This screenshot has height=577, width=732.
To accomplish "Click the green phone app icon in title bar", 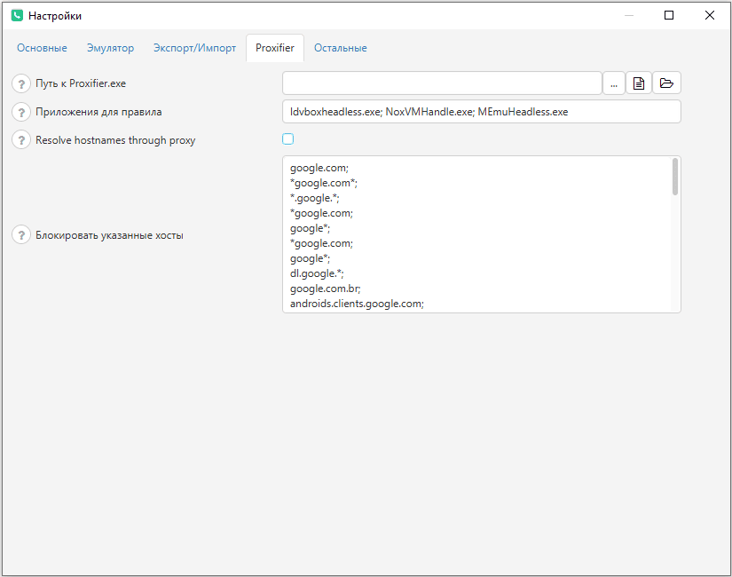I will click(17, 15).
